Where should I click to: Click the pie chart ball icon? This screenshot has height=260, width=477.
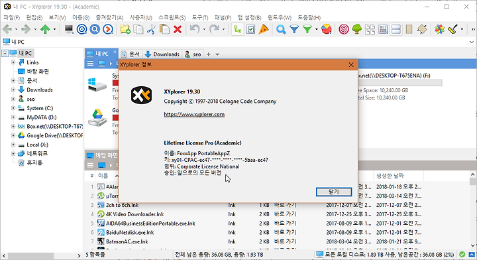coord(327,29)
